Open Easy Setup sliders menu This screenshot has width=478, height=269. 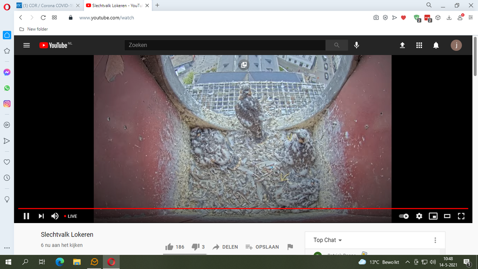pyautogui.click(x=471, y=18)
